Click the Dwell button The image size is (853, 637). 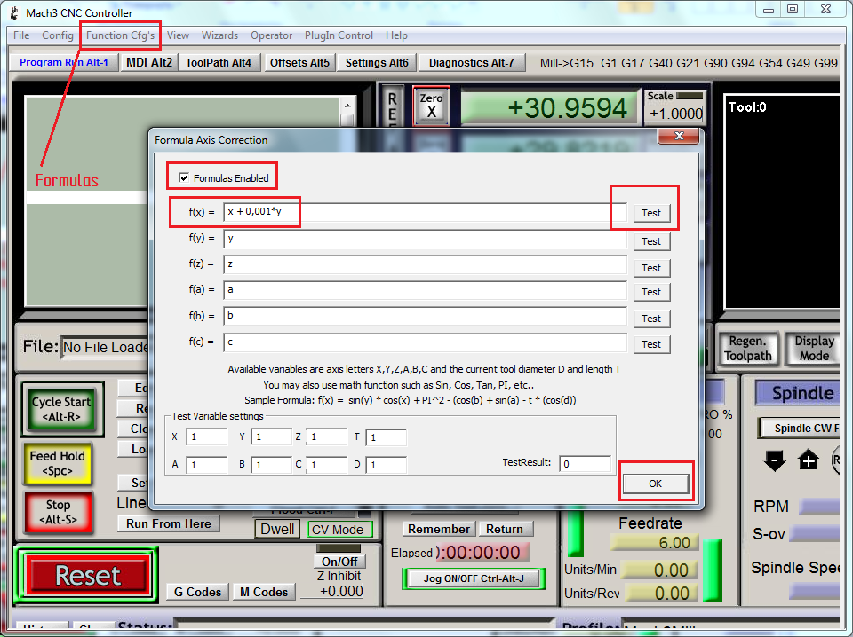tap(277, 530)
